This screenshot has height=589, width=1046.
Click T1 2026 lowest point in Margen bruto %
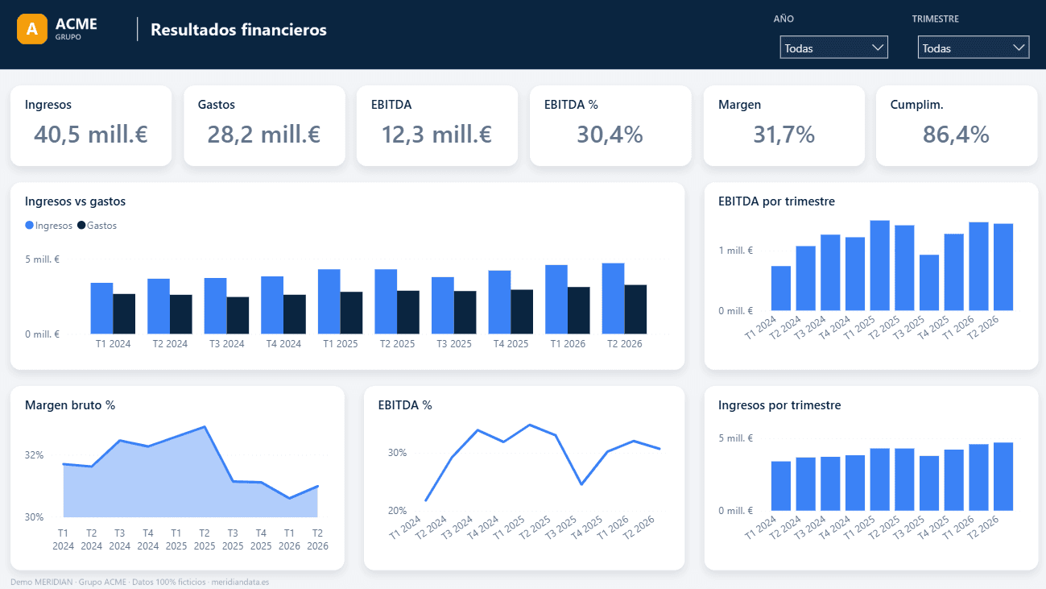tap(289, 499)
